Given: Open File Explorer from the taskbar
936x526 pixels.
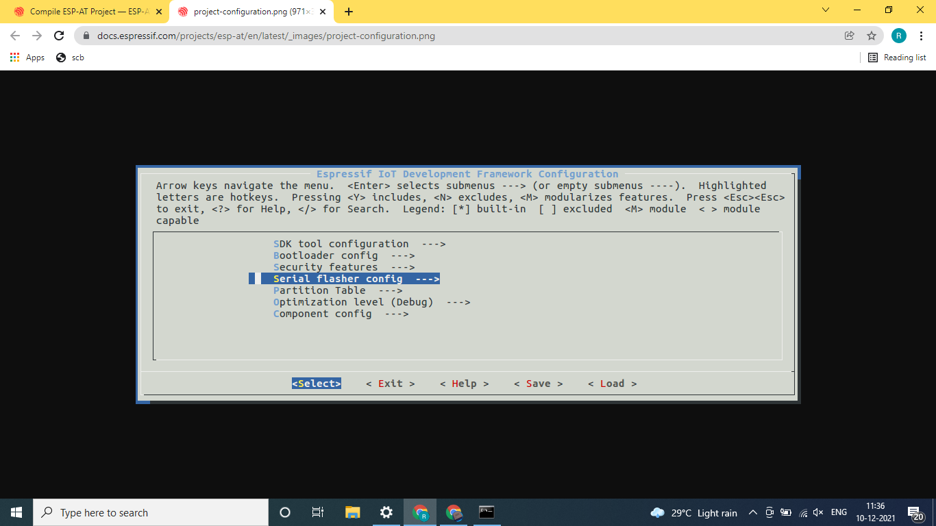Looking at the screenshot, I should 352,512.
